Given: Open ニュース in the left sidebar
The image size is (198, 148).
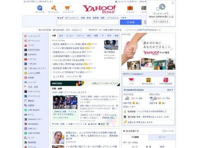Looking at the screenshot, I should [30, 82].
